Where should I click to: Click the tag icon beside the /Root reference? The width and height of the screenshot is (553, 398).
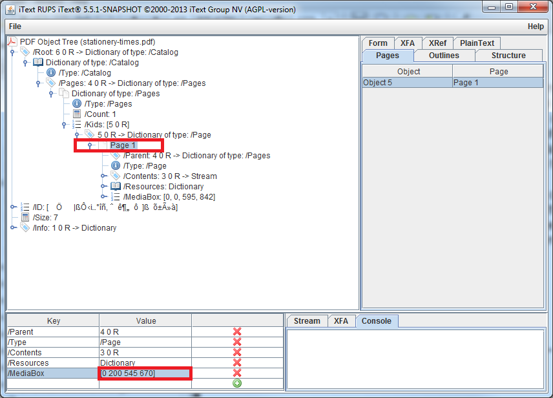[25, 52]
